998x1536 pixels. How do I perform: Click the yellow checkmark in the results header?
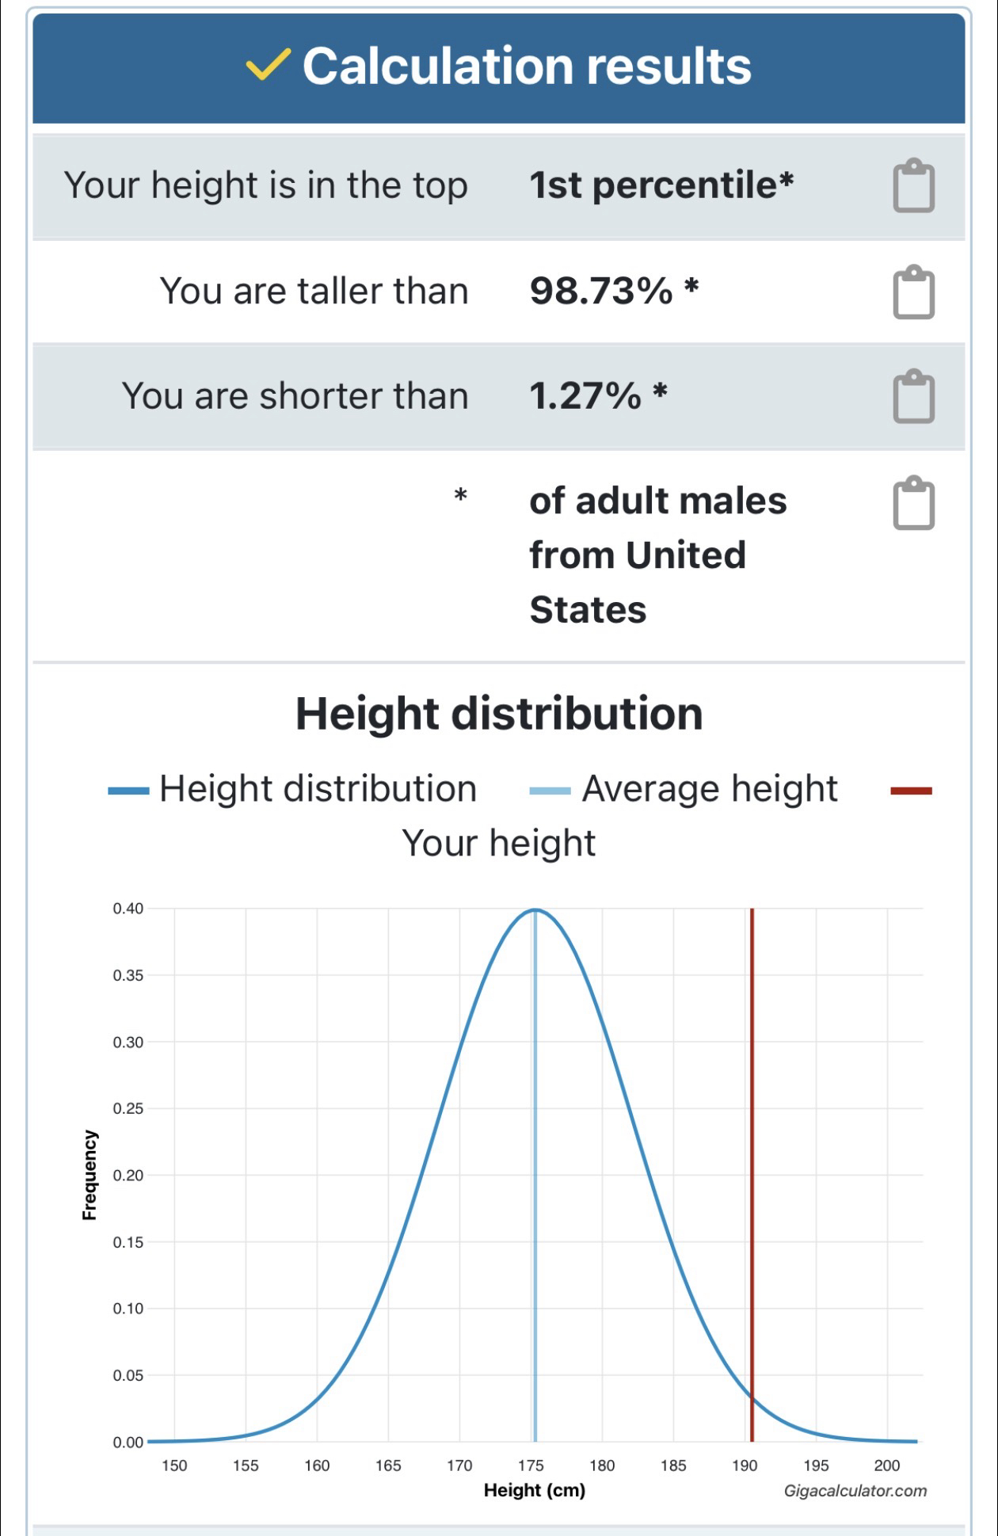(268, 65)
